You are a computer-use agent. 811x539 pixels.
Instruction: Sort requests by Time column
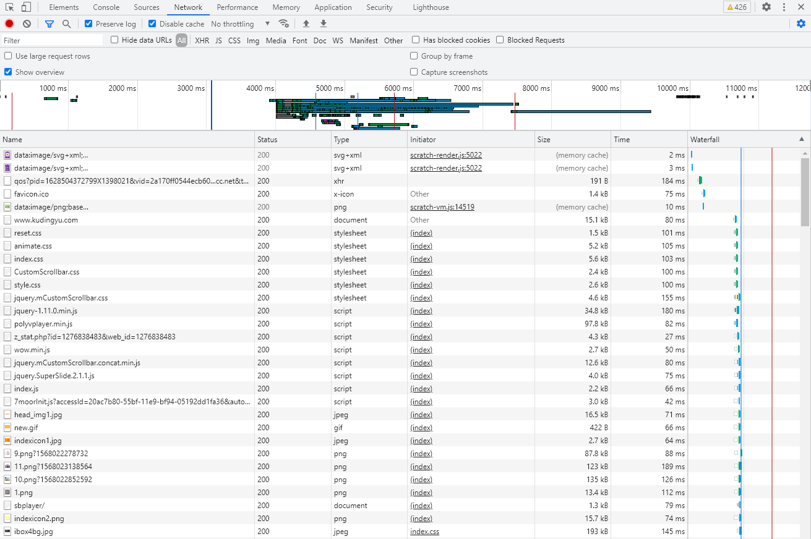pyautogui.click(x=650, y=140)
